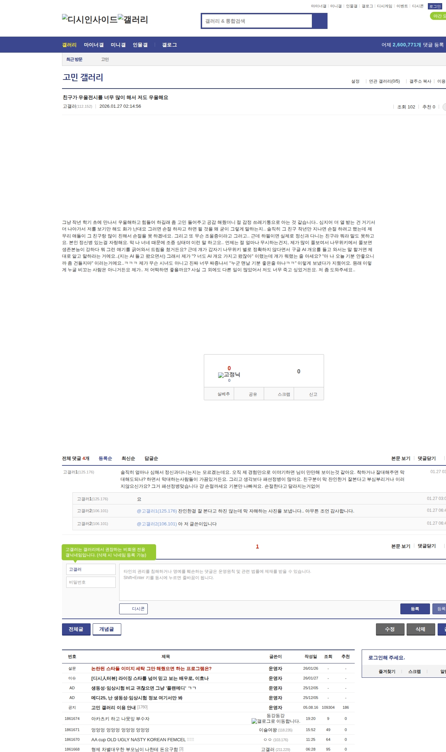The image size is (446, 752).
Task: Click the 디시인사이드 logo image
Action: click(x=90, y=20)
